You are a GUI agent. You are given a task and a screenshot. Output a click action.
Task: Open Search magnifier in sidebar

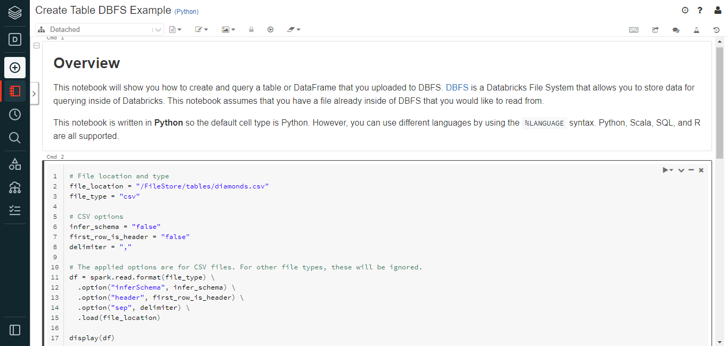15,138
